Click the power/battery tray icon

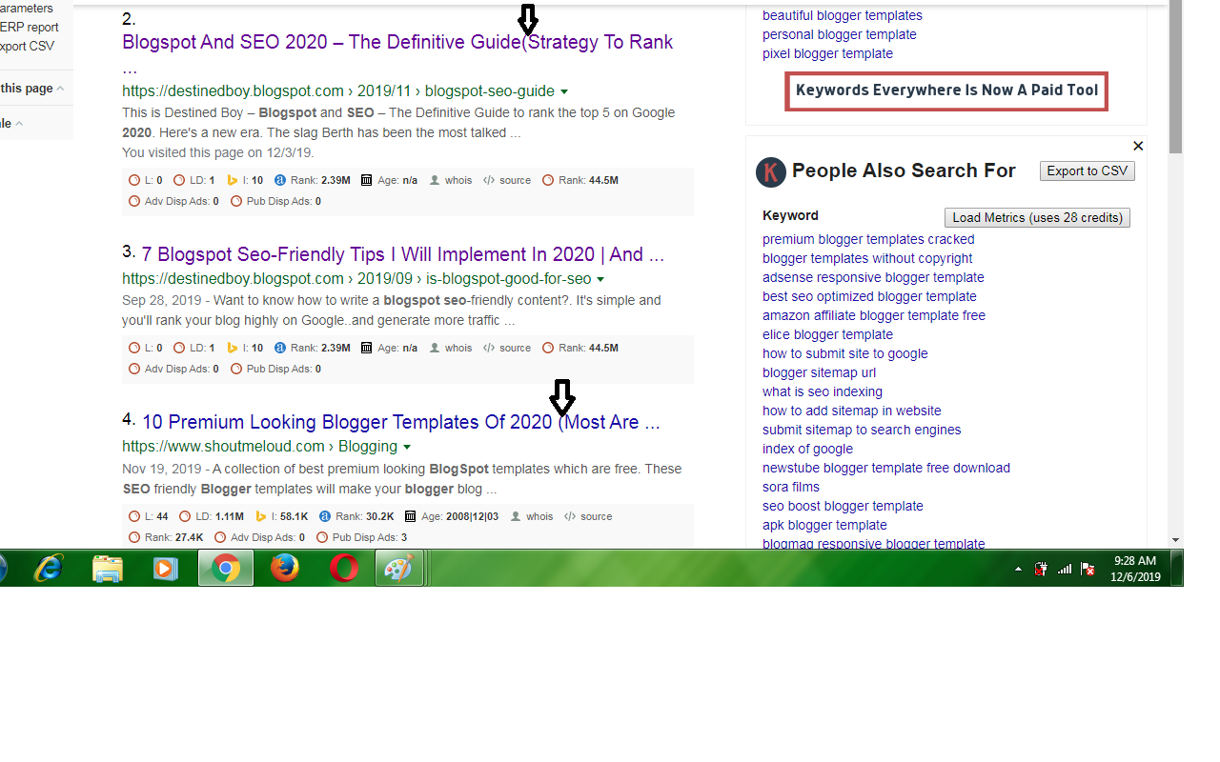1042,569
